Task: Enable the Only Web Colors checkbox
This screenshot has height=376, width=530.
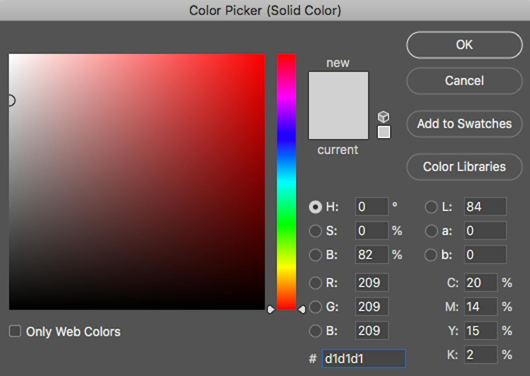Action: (15, 331)
